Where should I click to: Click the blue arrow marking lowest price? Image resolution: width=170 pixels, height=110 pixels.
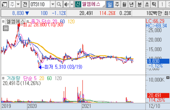(40, 67)
